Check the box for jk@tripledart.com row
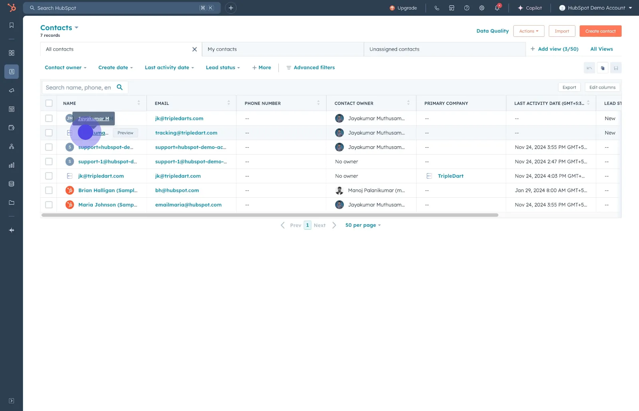 49,176
